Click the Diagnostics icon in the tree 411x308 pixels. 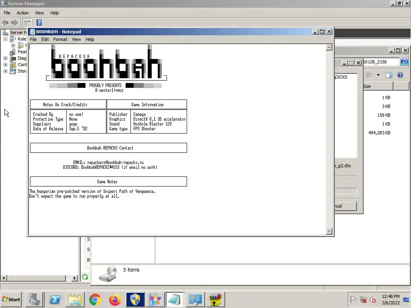[12, 58]
